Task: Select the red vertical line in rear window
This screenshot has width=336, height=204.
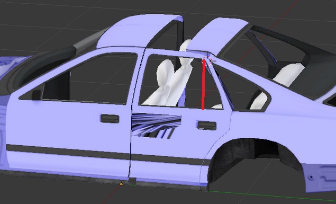Action: [203, 85]
